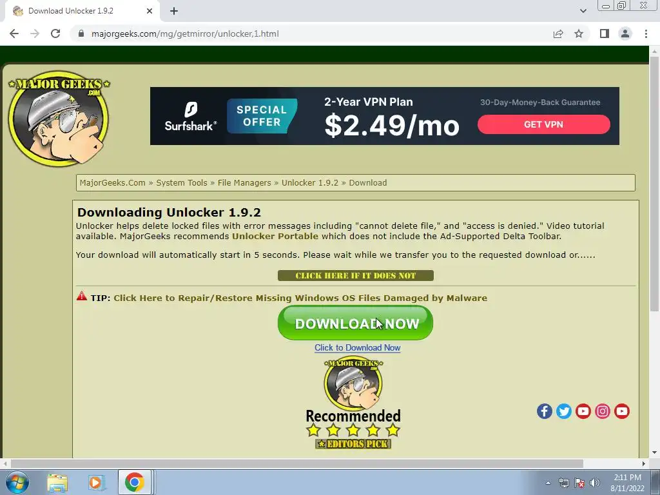The height and width of the screenshot is (495, 660).
Task: Click the CLICK HERE IF IT DOES NOT button
Action: coord(356,276)
